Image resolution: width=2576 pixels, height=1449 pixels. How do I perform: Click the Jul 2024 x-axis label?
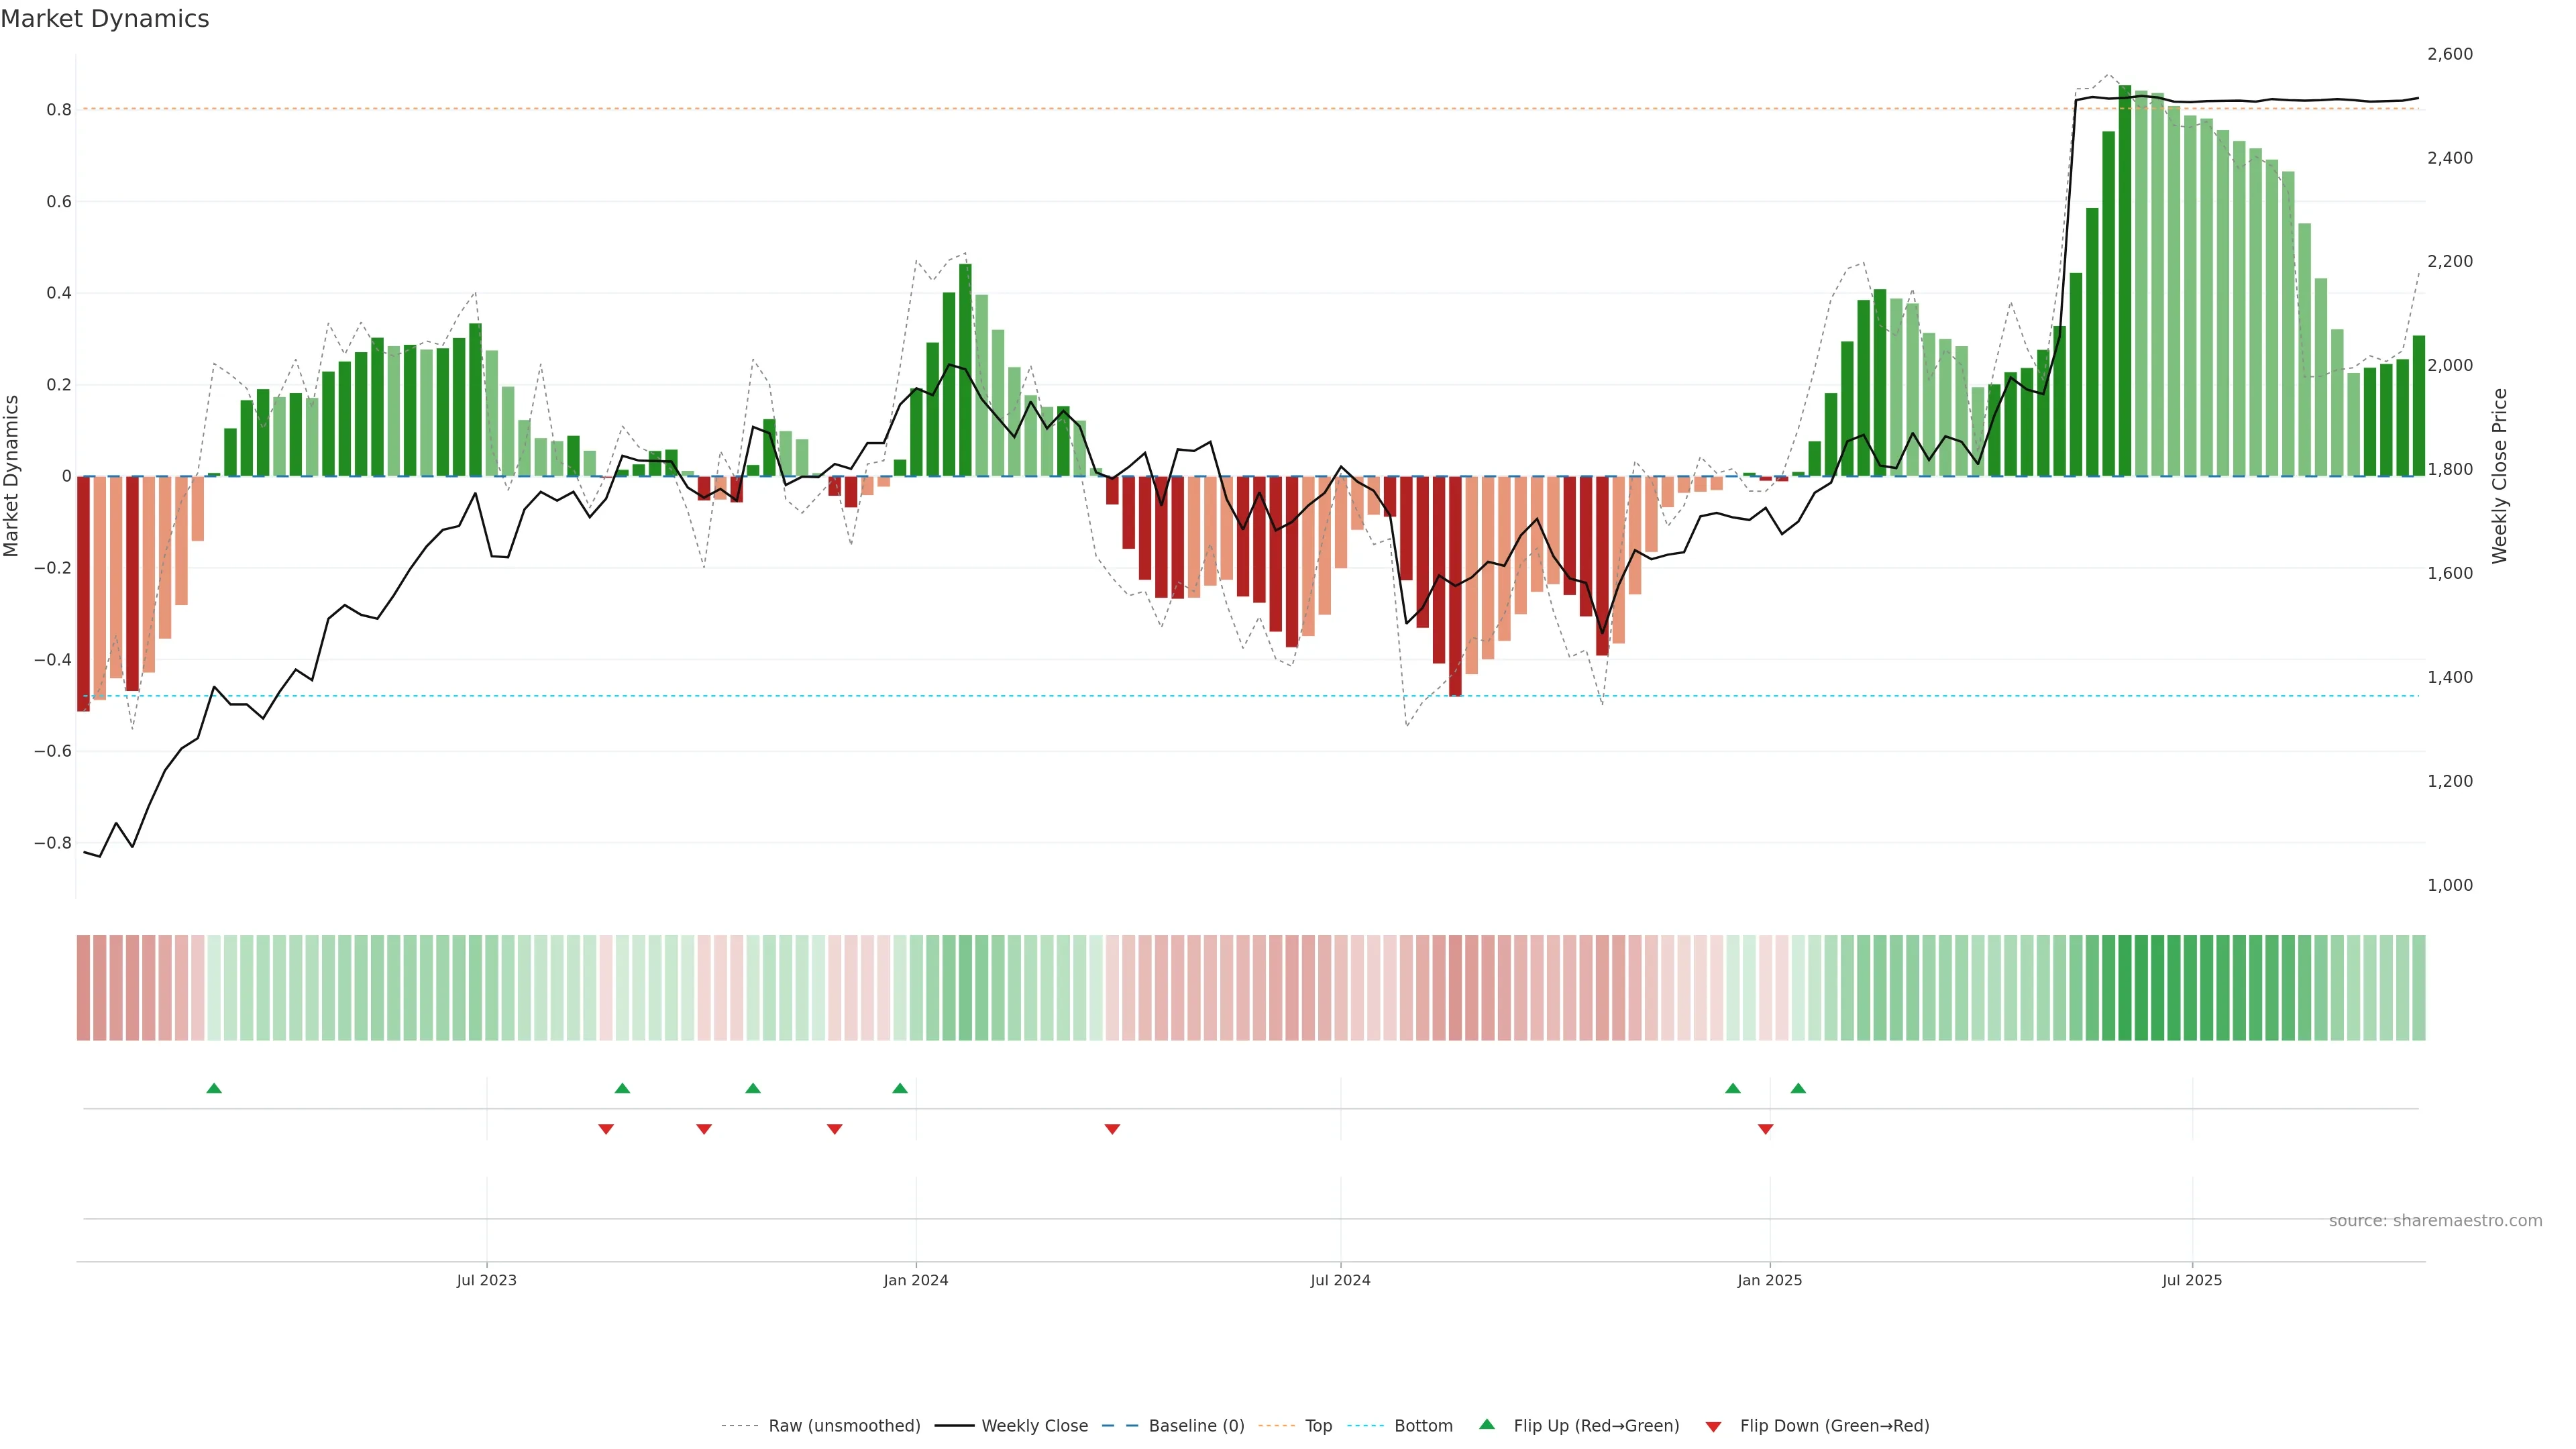pyautogui.click(x=1340, y=1280)
